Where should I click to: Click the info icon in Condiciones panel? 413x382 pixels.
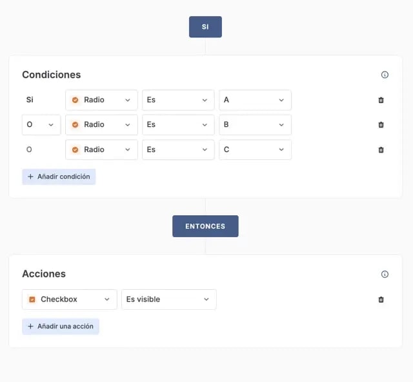[x=385, y=75]
